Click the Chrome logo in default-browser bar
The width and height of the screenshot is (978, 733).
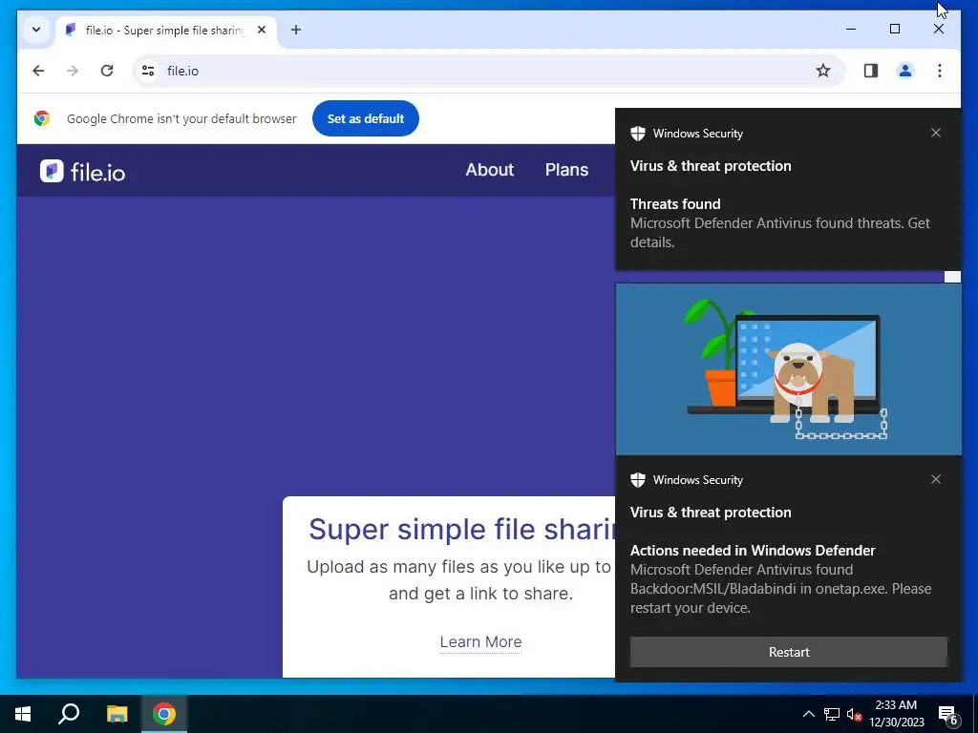point(42,118)
